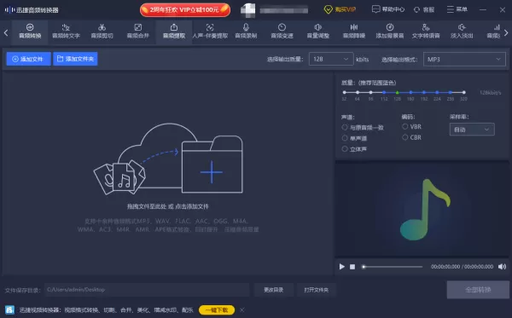Click the video converter logo in the bottom bar
Viewport: 512px width, 318px height.
click(x=9, y=309)
